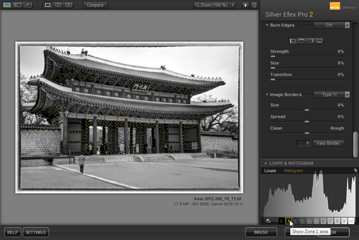Switch to the Histogram tab
The height and width of the screenshot is (240, 359).
point(293,171)
